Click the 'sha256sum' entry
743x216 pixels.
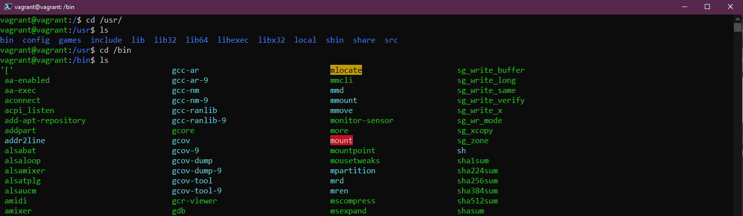(x=477, y=181)
